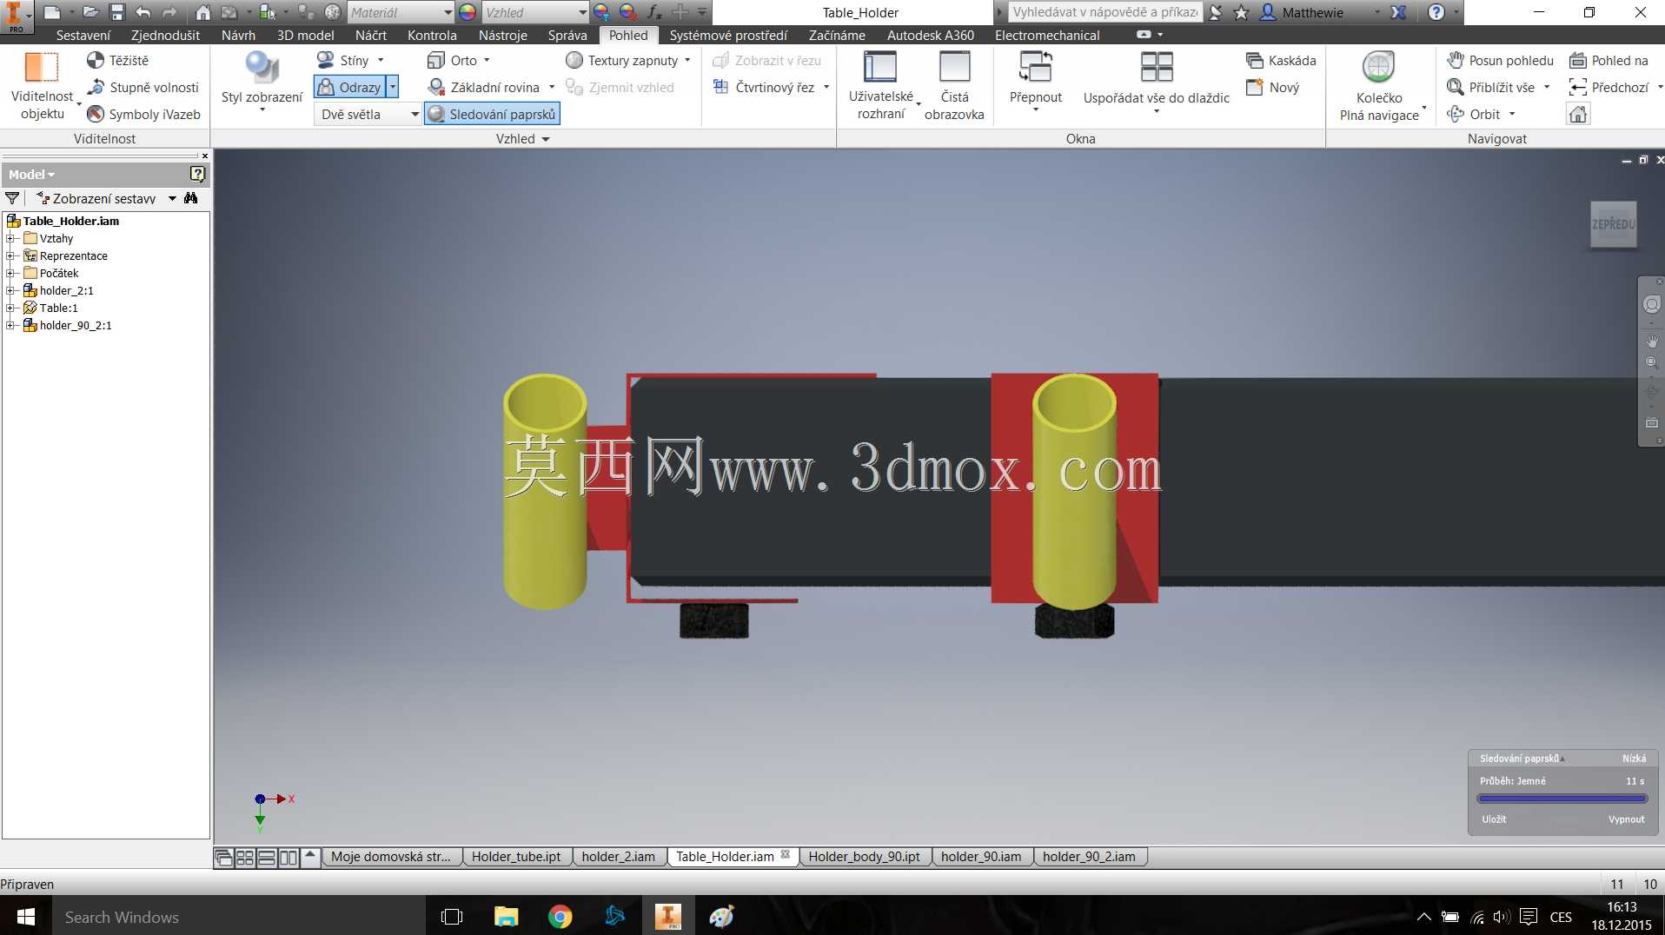Switch to the Sestavení ribbon tab
Image resolution: width=1665 pixels, height=935 pixels.
tap(83, 35)
